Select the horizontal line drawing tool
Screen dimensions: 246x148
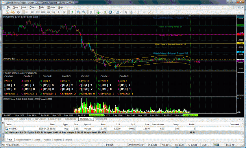click(x=144, y=12)
